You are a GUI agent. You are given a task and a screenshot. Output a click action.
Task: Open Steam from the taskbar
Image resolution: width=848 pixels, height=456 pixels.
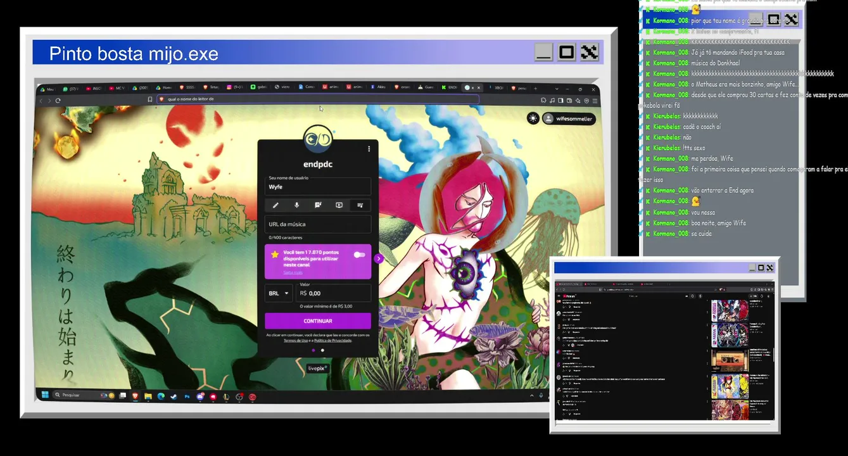click(174, 396)
